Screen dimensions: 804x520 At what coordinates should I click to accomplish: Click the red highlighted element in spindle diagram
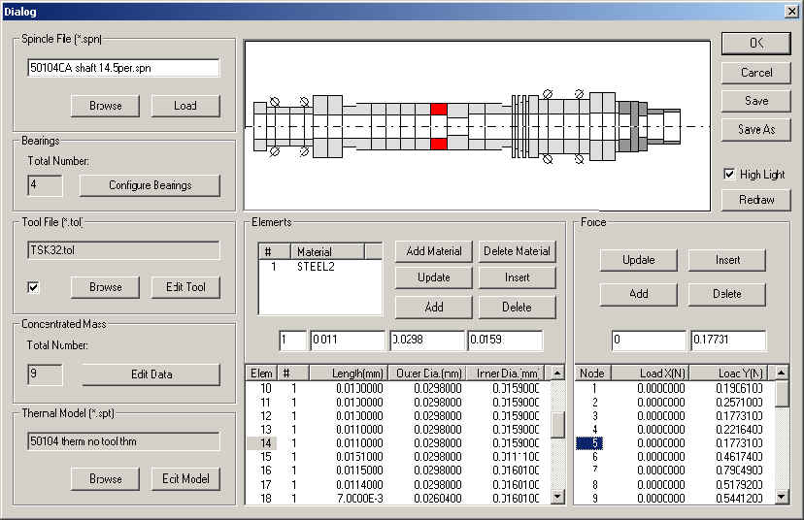click(x=438, y=111)
